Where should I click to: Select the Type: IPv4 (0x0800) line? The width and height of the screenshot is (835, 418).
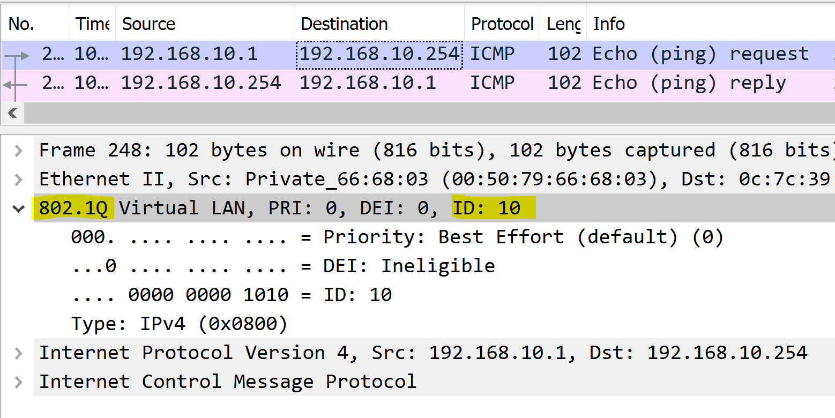[x=180, y=324]
